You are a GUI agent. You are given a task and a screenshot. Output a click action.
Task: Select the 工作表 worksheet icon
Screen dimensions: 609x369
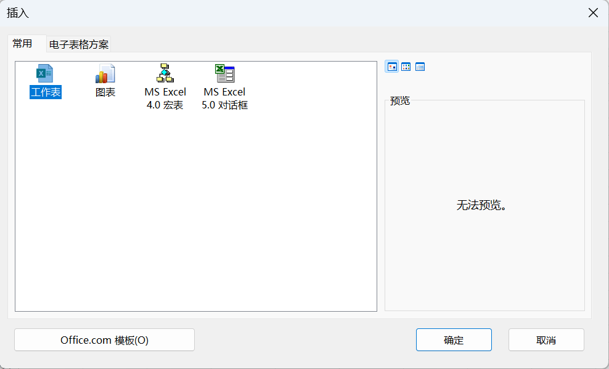point(44,73)
